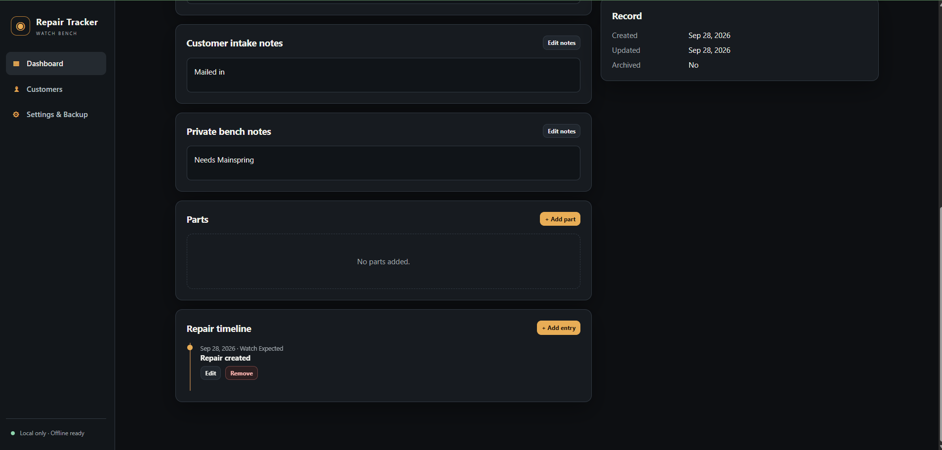
Task: Click the 'Record' panel heading
Action: (627, 16)
